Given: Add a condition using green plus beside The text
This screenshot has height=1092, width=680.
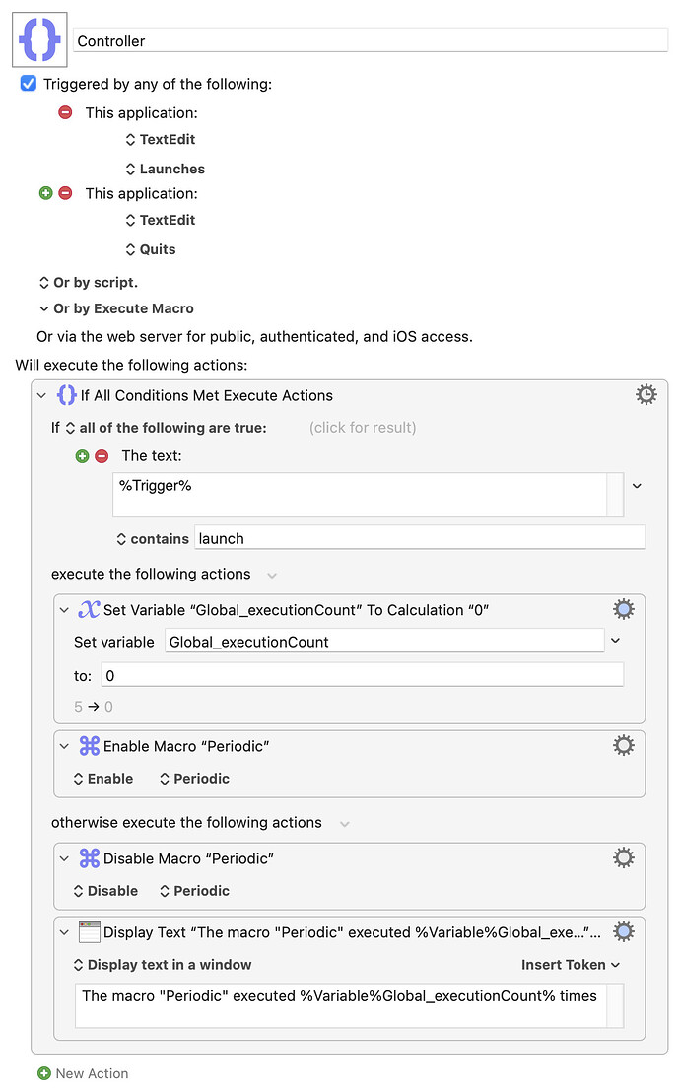Looking at the screenshot, I should [82, 455].
